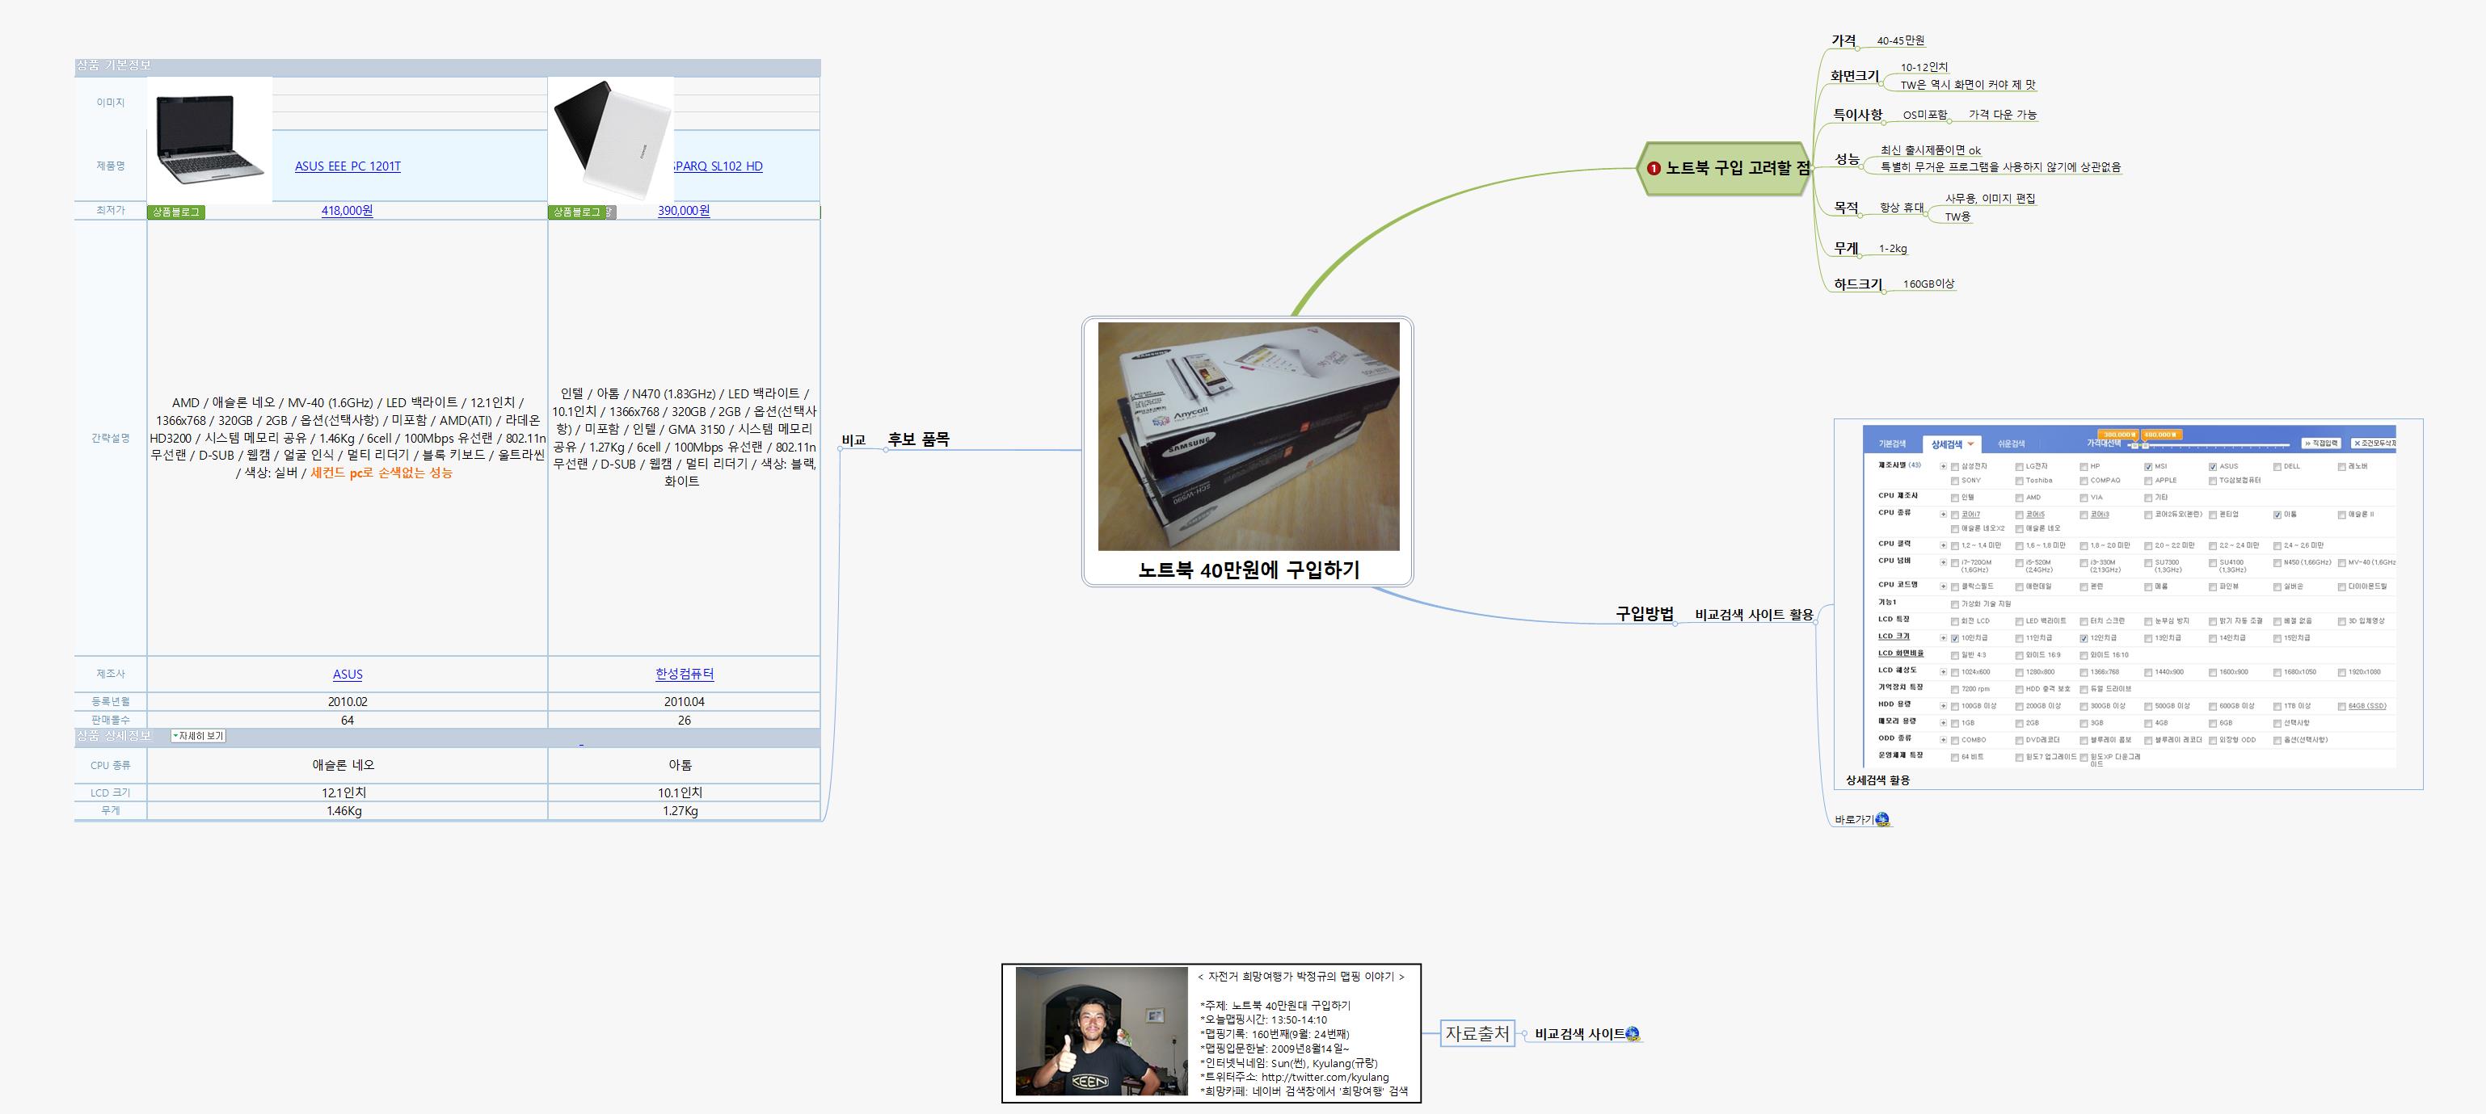This screenshot has width=2486, height=1114.
Task: Open the 자세히 보기 dropdown in 상품 상세정보
Action: point(199,736)
